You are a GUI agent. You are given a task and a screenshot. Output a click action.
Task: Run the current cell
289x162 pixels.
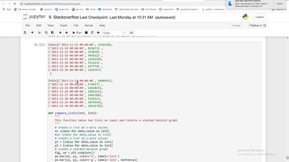[77, 33]
